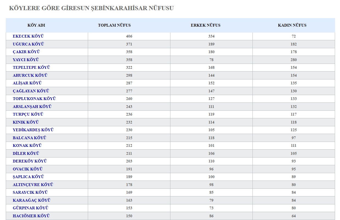Click the ERKEK NÜFUS column header

coord(206,25)
